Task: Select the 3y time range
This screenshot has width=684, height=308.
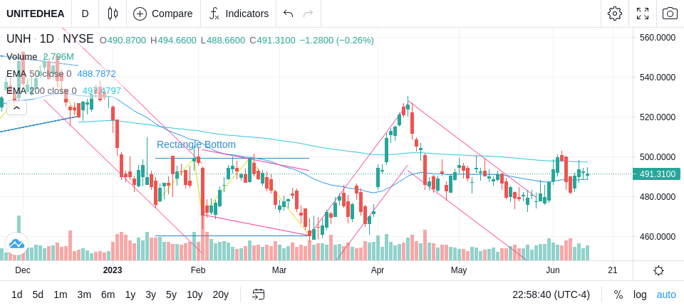Action: (150, 295)
